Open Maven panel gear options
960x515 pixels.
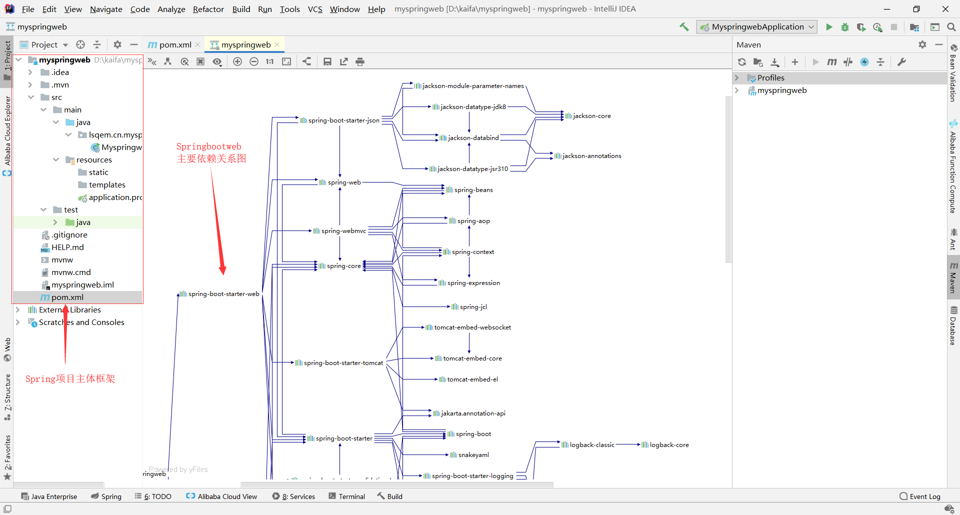(x=922, y=44)
